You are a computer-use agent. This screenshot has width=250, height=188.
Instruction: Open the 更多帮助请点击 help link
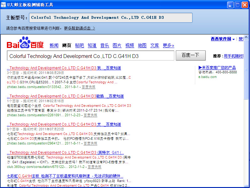coord(79,28)
